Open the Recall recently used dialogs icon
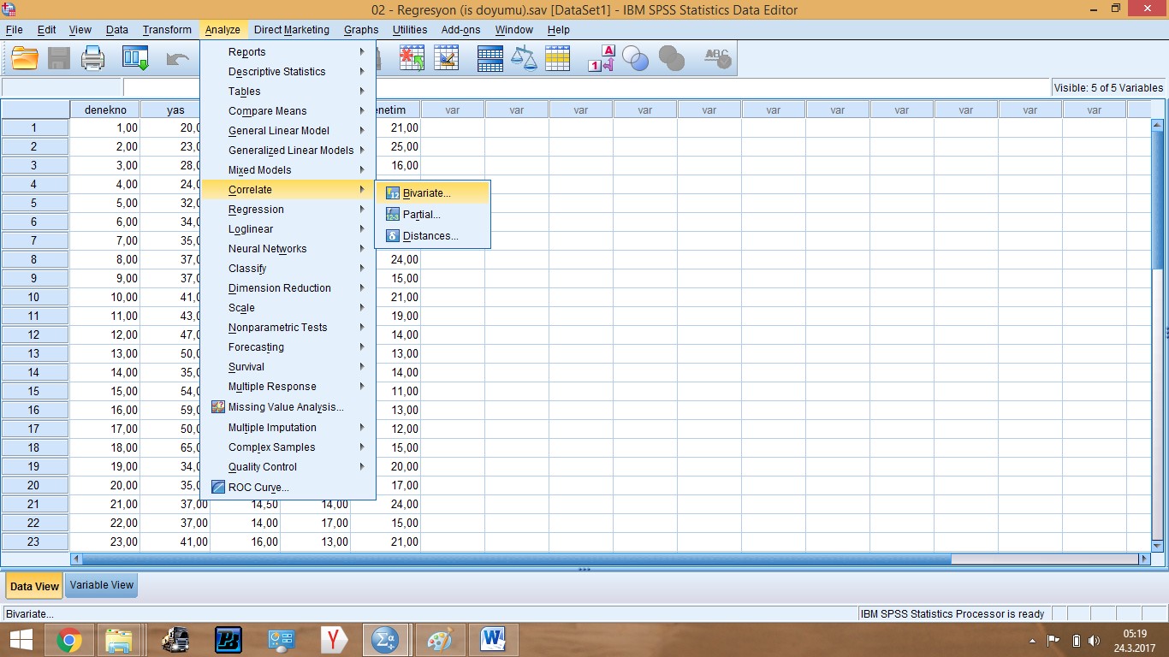1169x657 pixels. 135,58
